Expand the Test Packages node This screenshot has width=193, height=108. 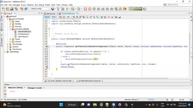click(8, 44)
